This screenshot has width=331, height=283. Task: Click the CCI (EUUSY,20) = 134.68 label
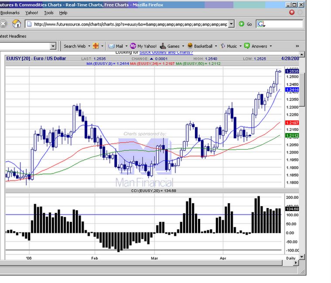coord(154,191)
